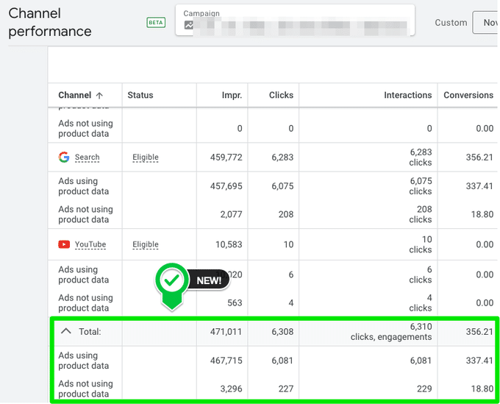The width and height of the screenshot is (500, 404).
Task: Collapse the Total row with chevron
Action: tap(65, 331)
